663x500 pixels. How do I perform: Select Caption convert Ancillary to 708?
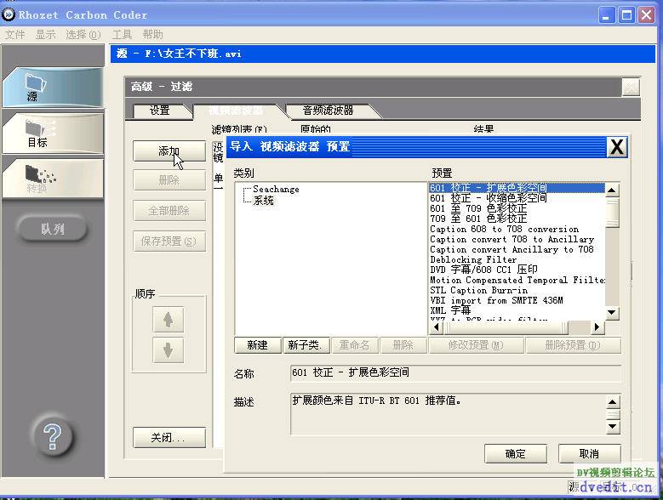(517, 249)
